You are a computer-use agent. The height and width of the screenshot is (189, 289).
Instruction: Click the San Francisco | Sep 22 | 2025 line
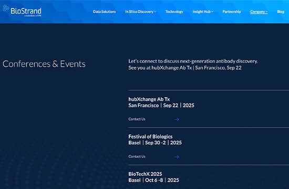click(161, 106)
